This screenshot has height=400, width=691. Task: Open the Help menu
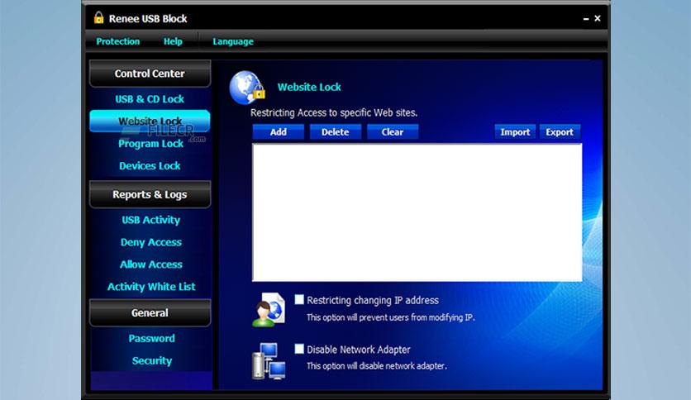tap(173, 41)
